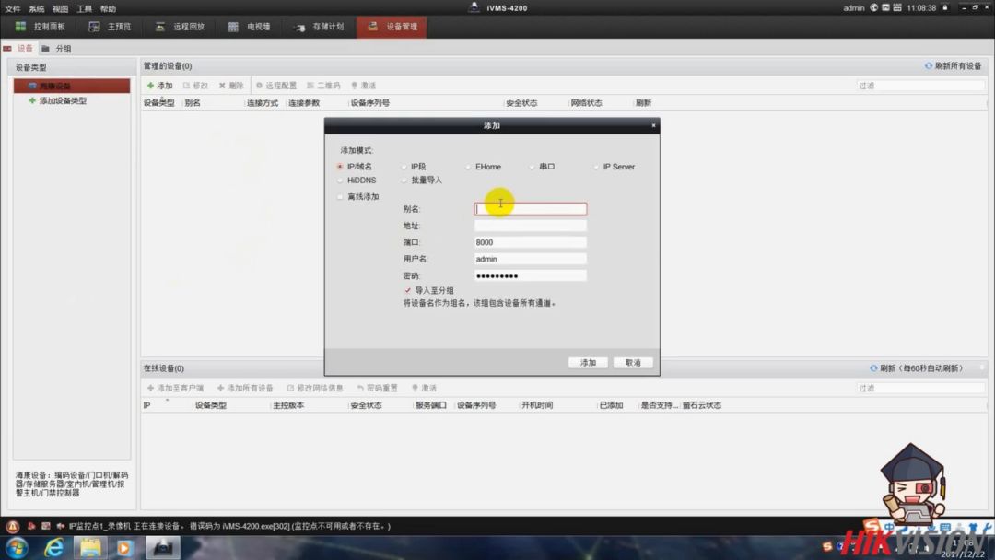Select 海康设备 in device type list
This screenshot has height=560, width=995.
click(x=72, y=86)
